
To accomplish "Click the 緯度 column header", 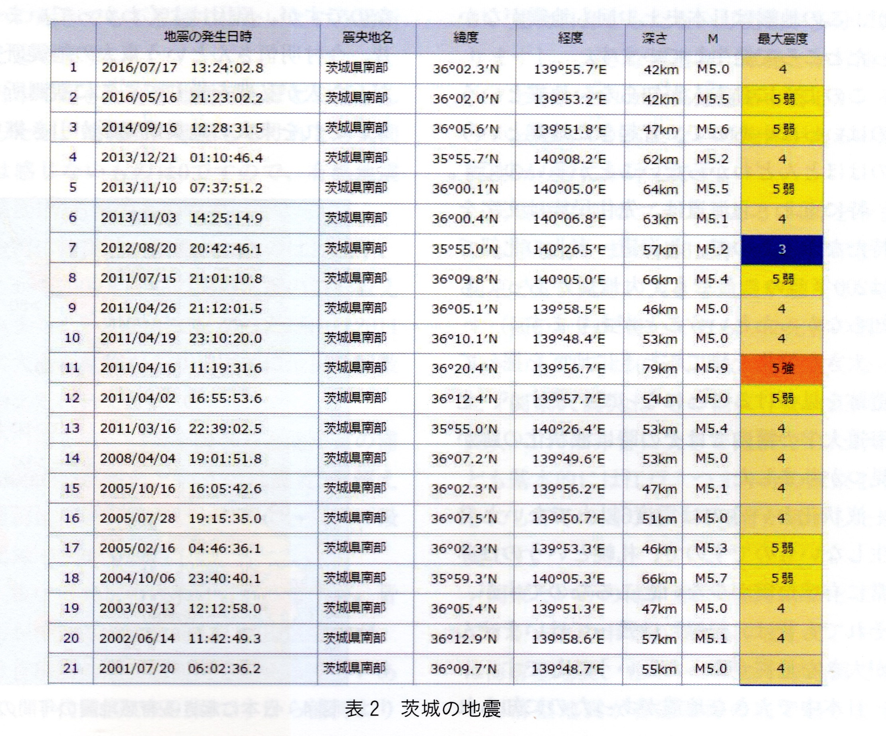I will 466,38.
